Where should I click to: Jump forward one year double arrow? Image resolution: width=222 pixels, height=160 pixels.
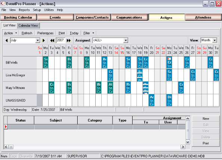(x=69, y=40)
